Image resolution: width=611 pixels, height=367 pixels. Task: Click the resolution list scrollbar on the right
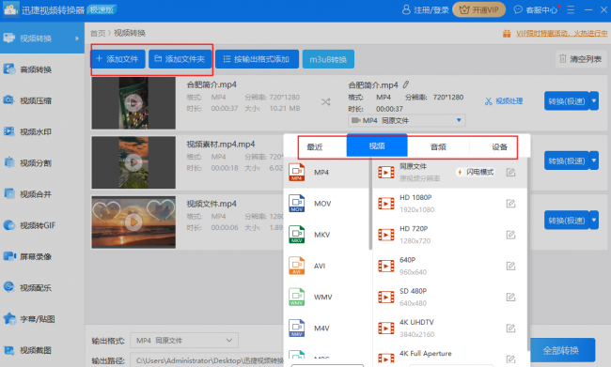tap(528, 254)
